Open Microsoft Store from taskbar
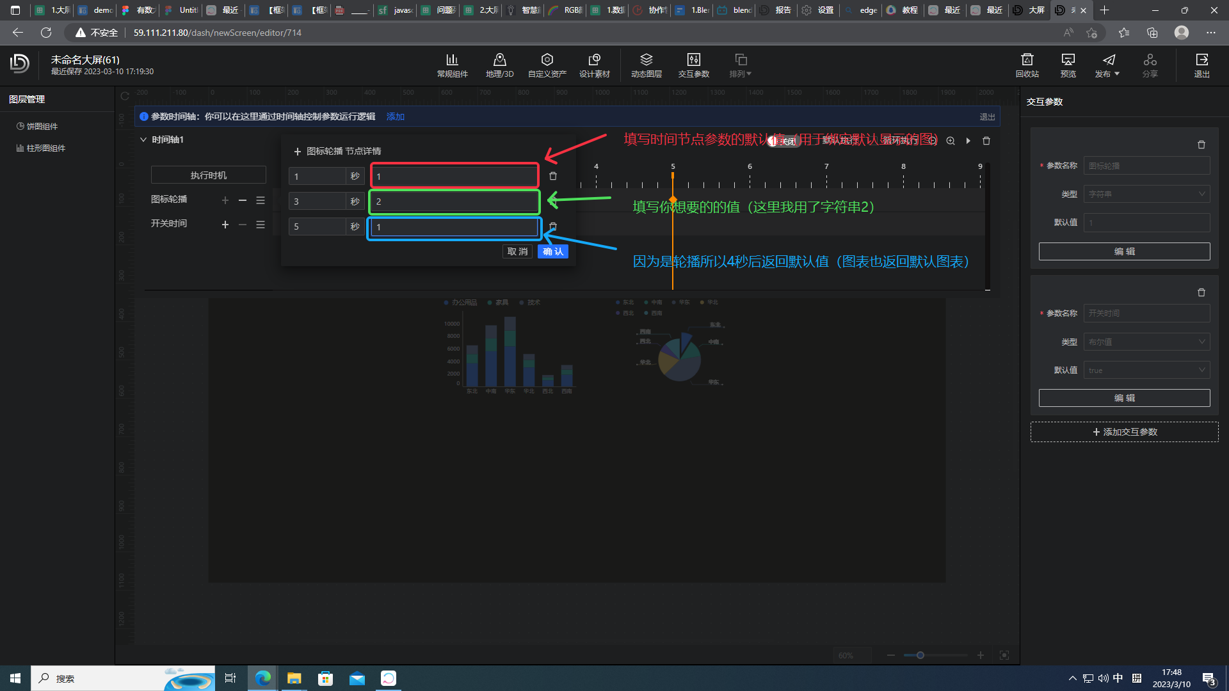This screenshot has height=691, width=1229. [325, 678]
